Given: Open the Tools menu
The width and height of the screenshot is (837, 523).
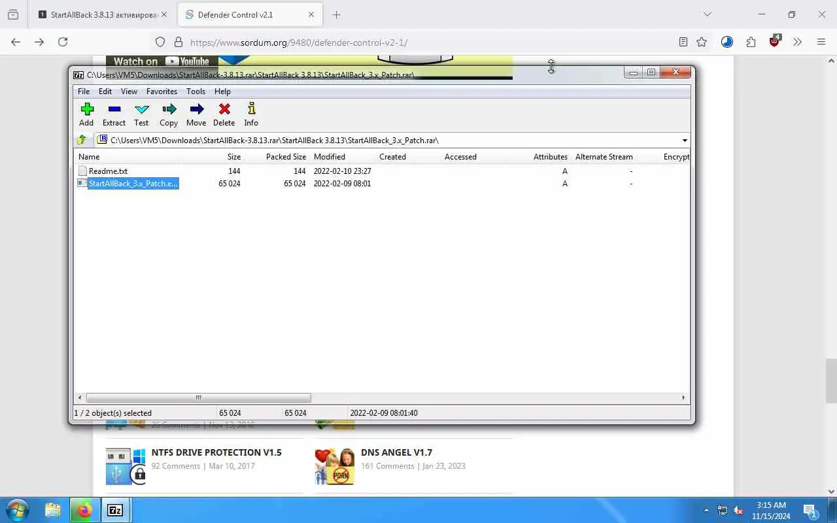Looking at the screenshot, I should [x=196, y=92].
